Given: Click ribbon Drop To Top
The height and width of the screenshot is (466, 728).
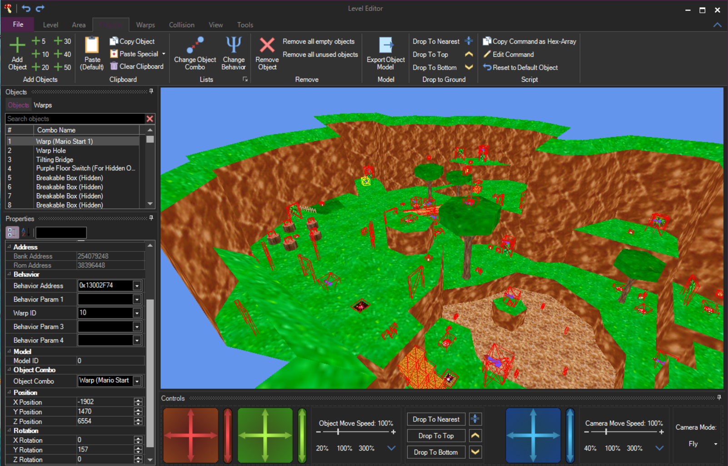Looking at the screenshot, I should 443,55.
